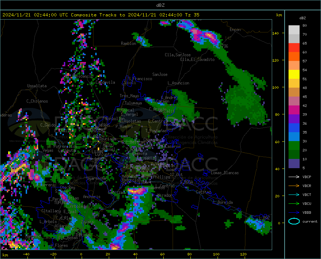Click the Cto_Rey label
The height and width of the screenshot is (259, 321).
pos(67,187)
